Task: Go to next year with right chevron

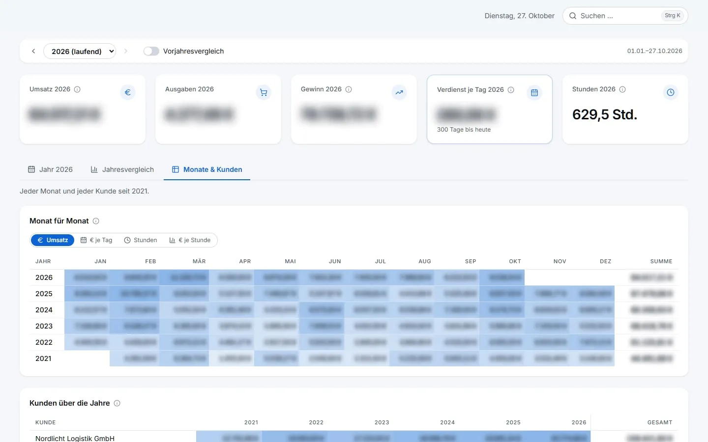Action: click(x=126, y=51)
